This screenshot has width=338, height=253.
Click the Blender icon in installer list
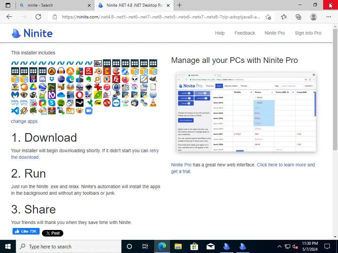(x=98, y=71)
